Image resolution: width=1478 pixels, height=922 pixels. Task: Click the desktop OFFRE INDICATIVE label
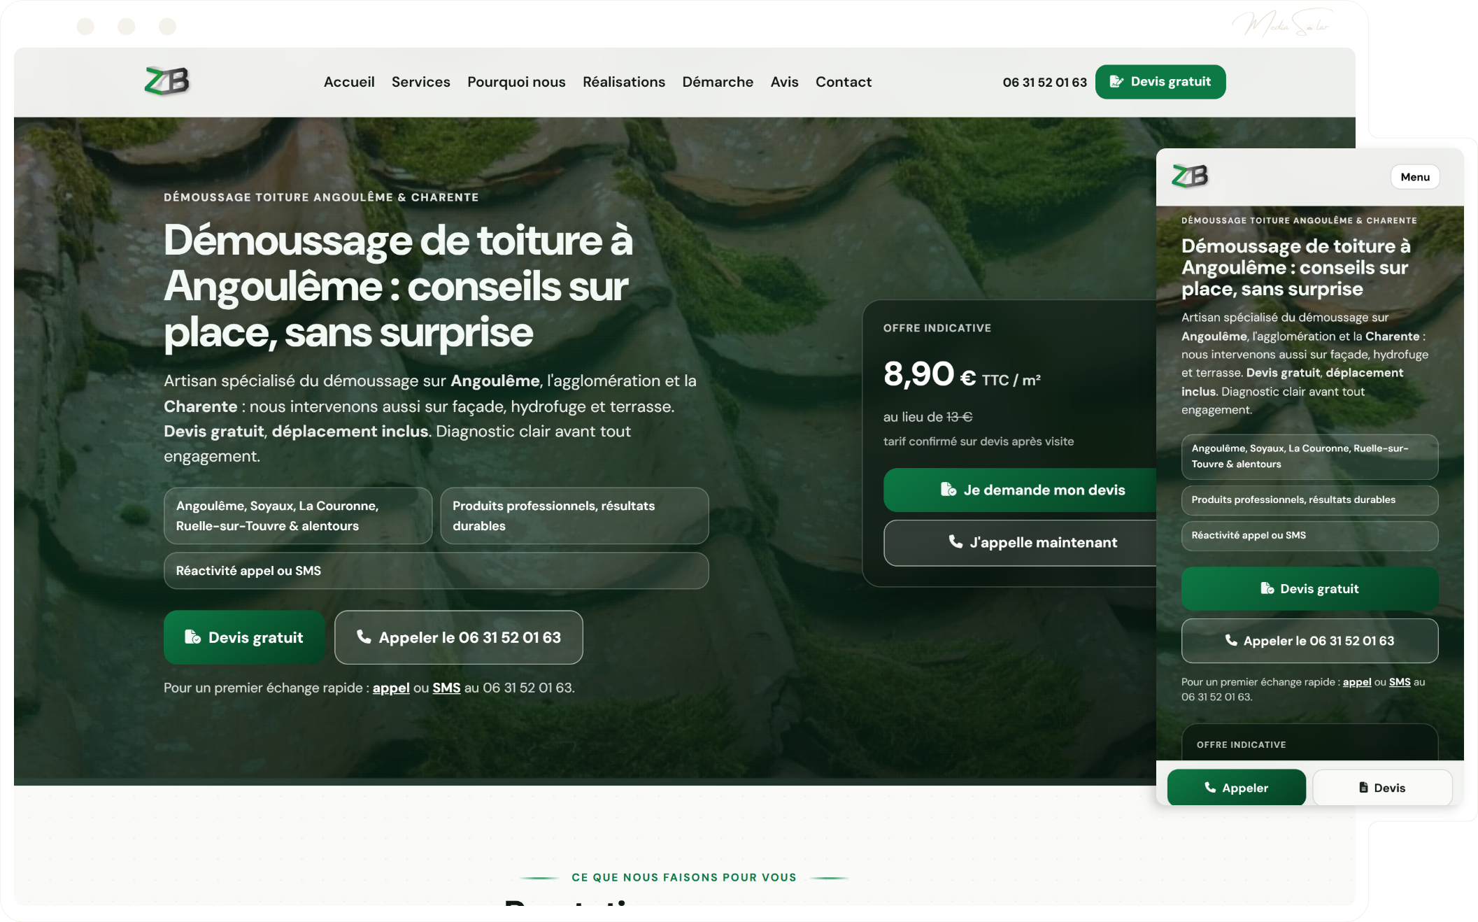[x=937, y=328]
